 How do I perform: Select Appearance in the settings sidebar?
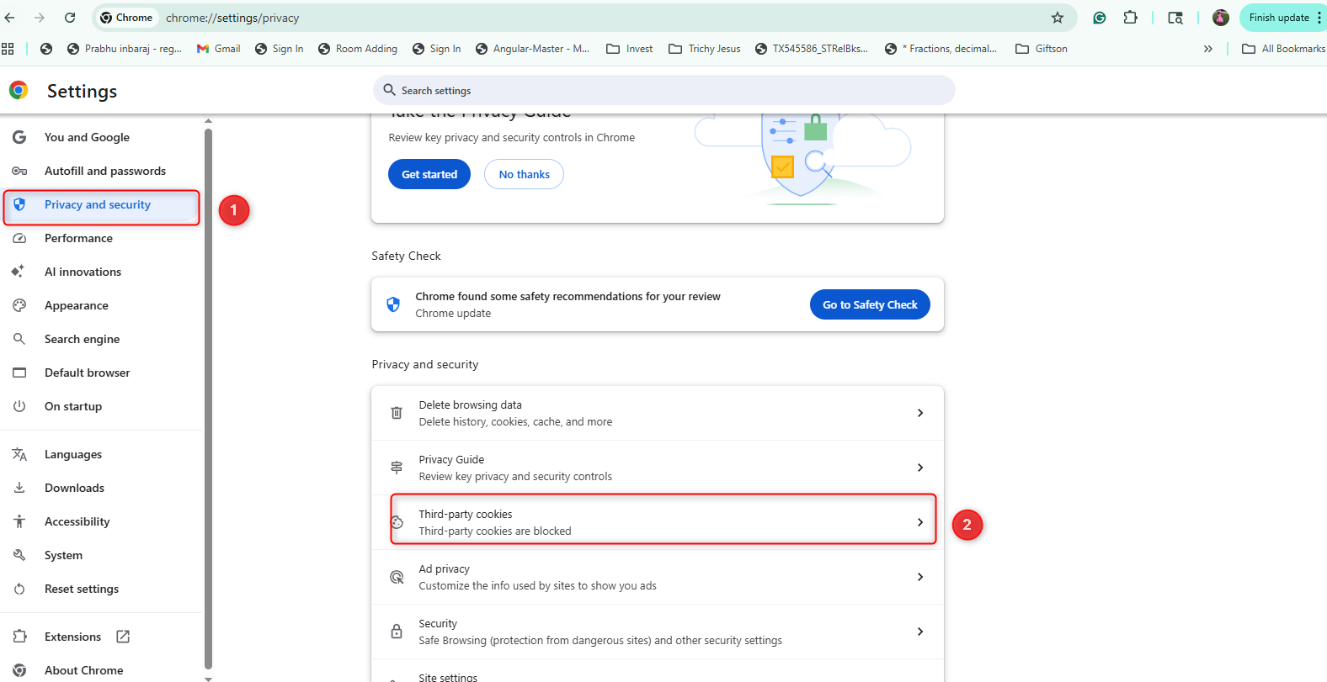tap(77, 305)
